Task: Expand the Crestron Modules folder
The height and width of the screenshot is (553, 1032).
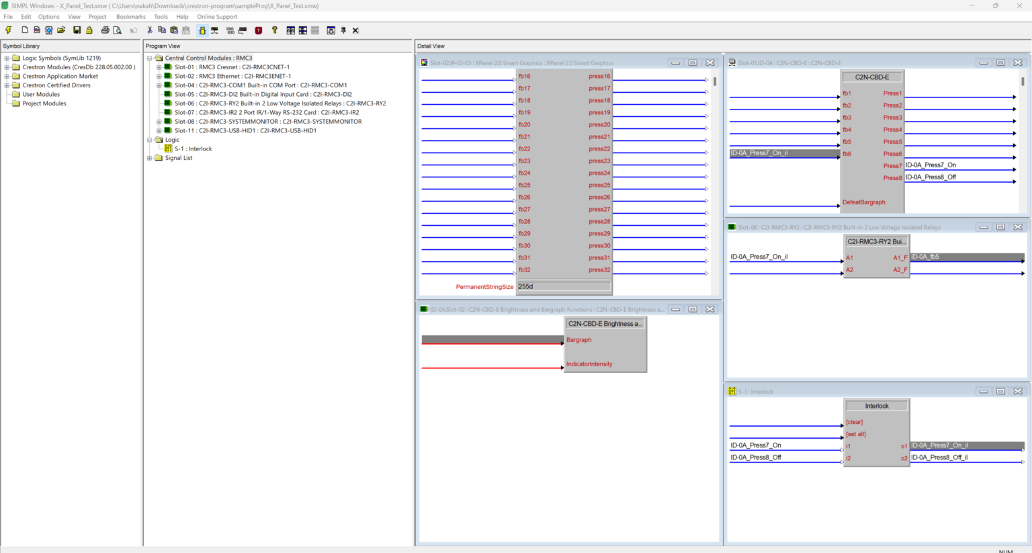Action: coord(7,67)
